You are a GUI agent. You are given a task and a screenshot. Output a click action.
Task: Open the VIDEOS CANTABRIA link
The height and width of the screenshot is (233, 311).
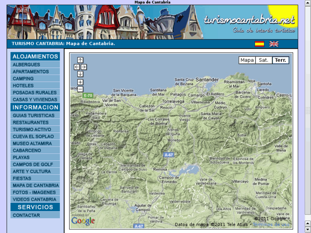pos(35,199)
